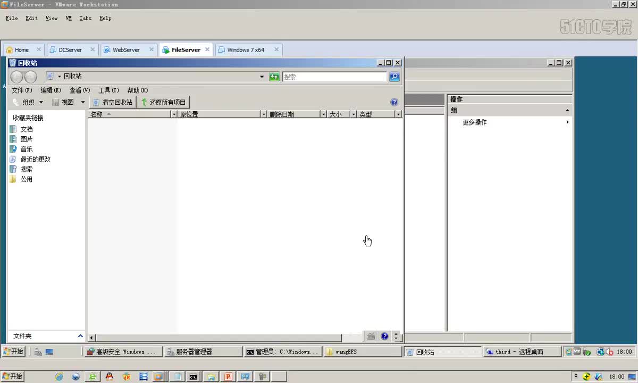Open the 视图 dropdown menu

click(69, 102)
